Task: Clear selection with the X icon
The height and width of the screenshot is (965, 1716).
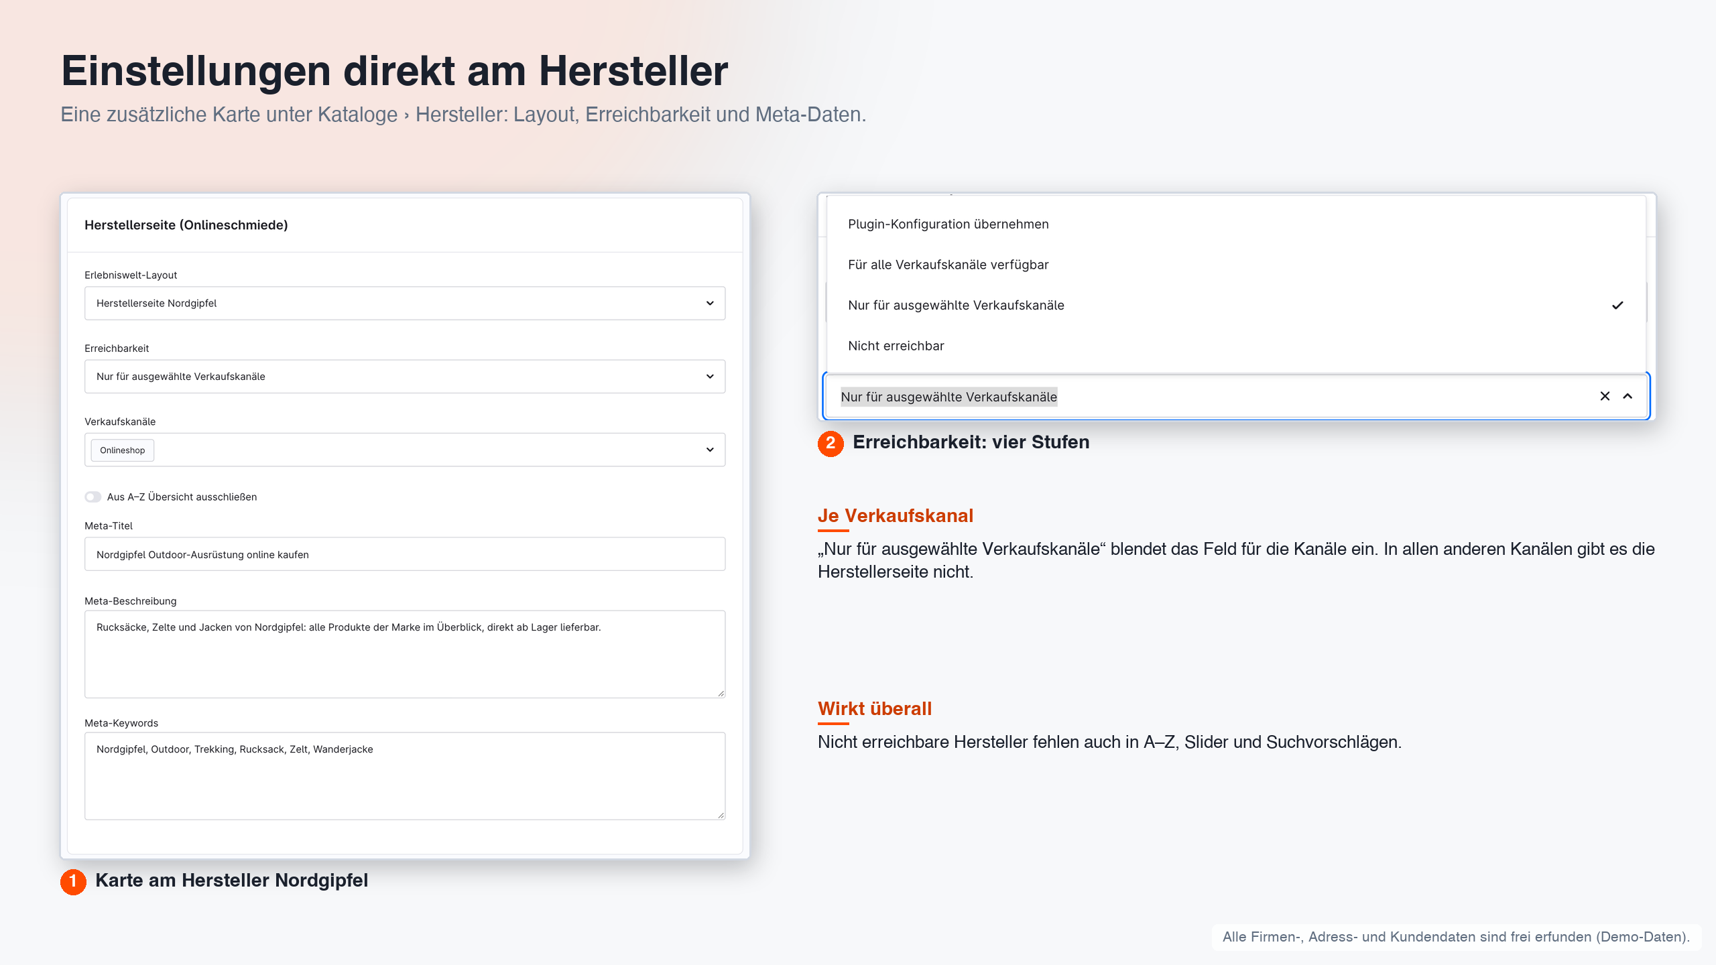Action: click(1605, 396)
